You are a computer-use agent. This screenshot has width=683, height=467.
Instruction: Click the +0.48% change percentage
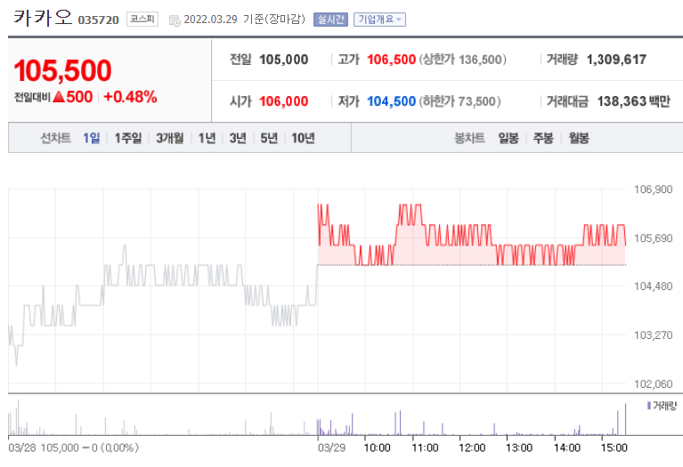(x=130, y=97)
